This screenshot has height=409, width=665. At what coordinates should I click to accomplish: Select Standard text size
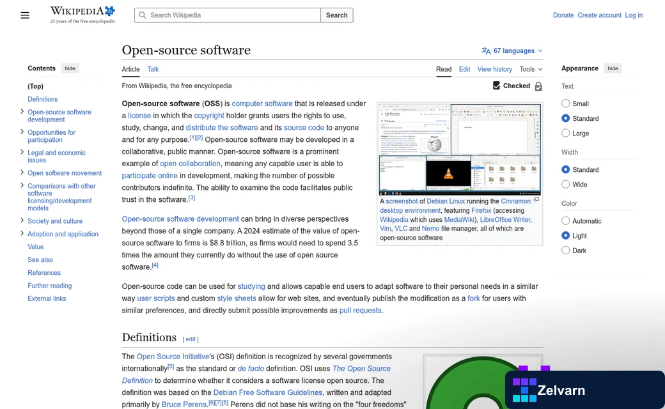565,118
